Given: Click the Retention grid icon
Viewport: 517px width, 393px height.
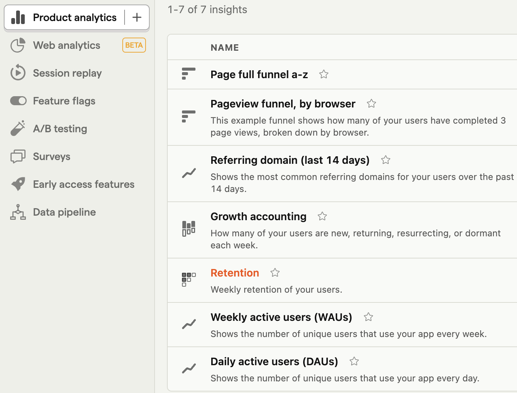Looking at the screenshot, I should coord(189,280).
